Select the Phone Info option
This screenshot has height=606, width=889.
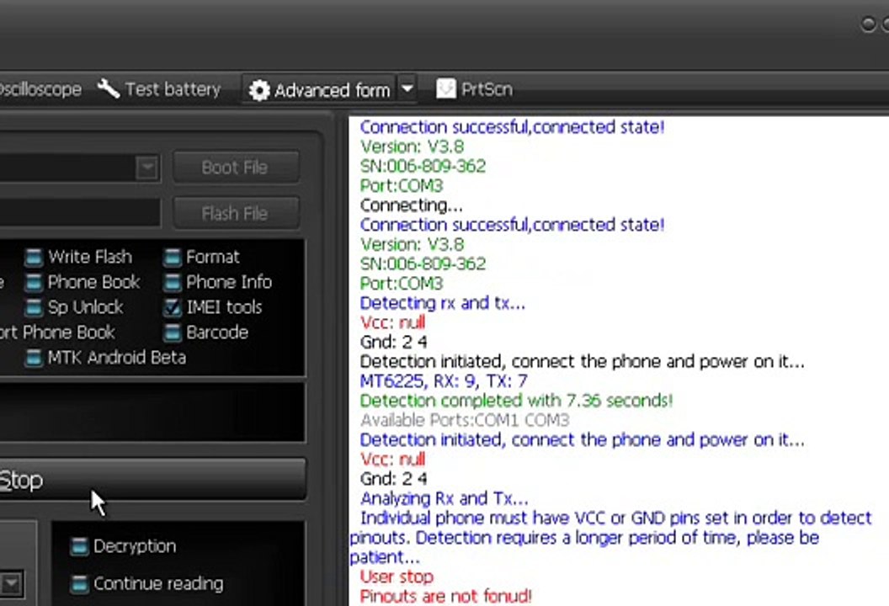point(218,282)
